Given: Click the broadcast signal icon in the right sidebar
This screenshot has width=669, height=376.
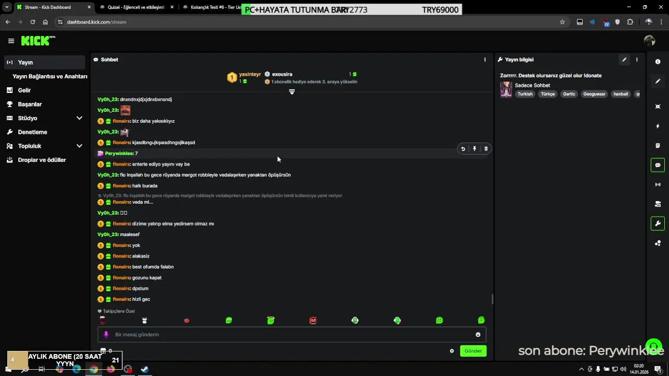Looking at the screenshot, I should coord(658,184).
